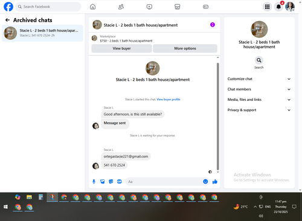Image resolution: width=302 pixels, height=221 pixels.
Task: Open the notifications bell
Action: [278, 7]
